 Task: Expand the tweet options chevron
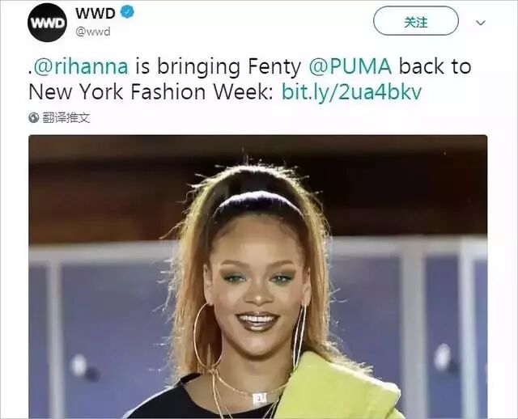(x=480, y=23)
